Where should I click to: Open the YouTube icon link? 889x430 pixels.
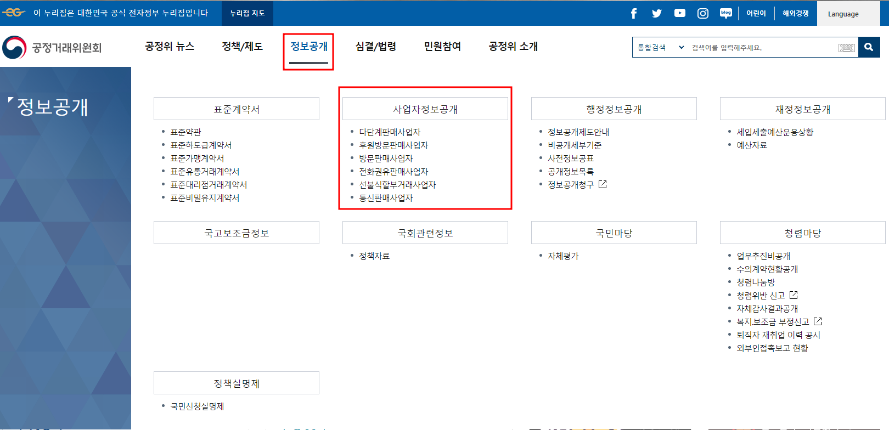(680, 13)
